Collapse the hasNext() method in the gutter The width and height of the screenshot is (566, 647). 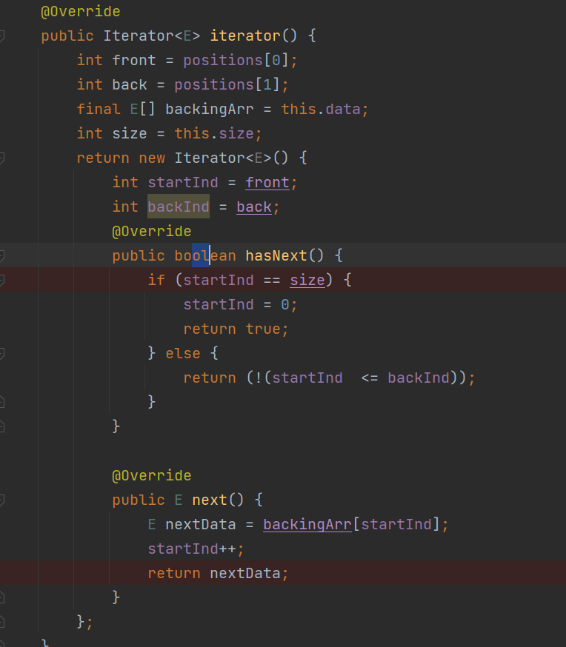[2, 255]
